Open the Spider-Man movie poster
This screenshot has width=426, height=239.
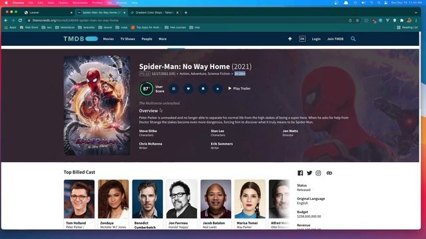click(97, 106)
